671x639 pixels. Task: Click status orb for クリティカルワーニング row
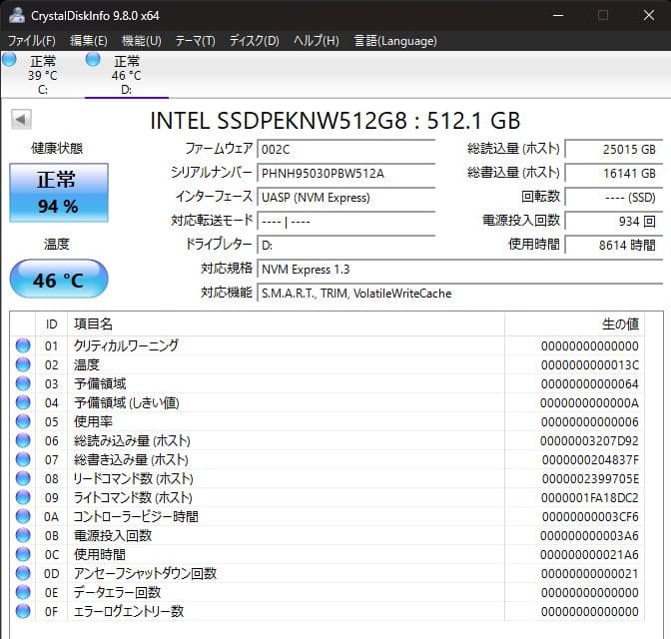23,345
